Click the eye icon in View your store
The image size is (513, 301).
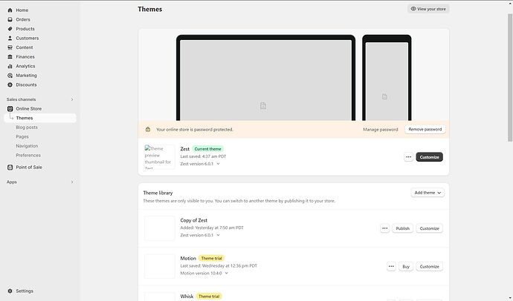click(413, 9)
